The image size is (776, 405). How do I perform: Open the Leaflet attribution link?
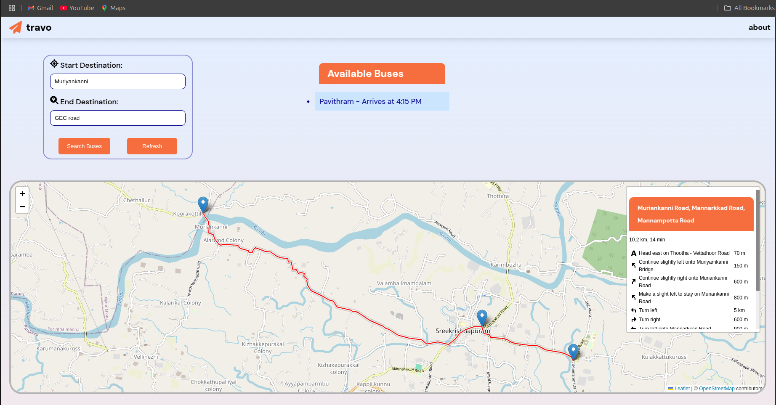pos(682,389)
